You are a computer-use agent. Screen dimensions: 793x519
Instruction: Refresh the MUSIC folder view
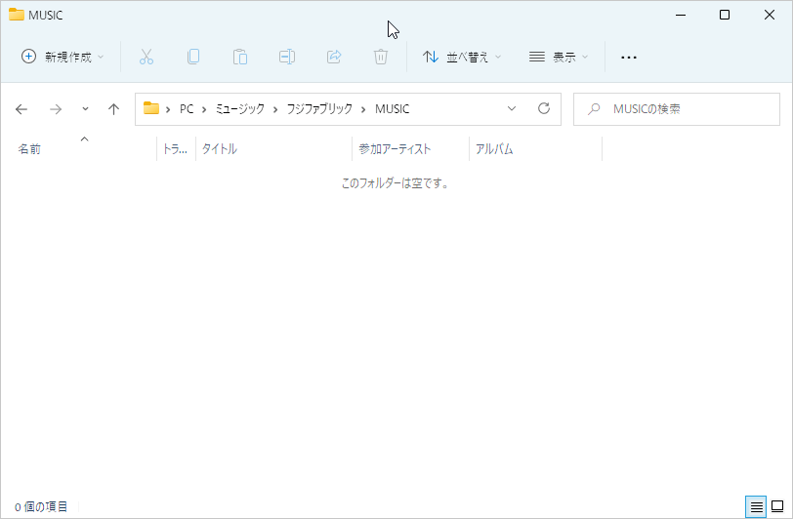544,108
